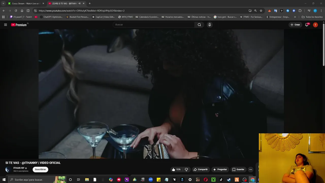Open Chrome three-dot menu
325x183 pixels.
pos(321,11)
